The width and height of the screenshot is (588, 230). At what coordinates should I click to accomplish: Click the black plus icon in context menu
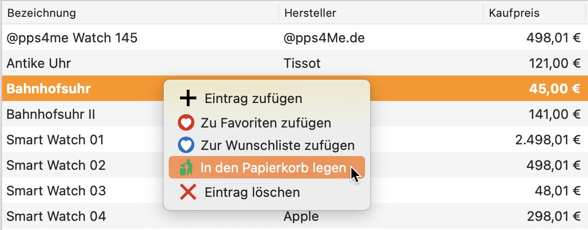(x=188, y=98)
